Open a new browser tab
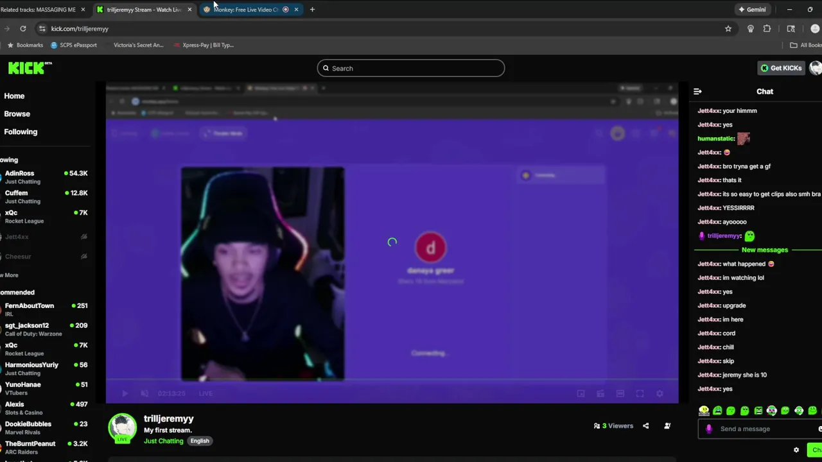The image size is (822, 462). [x=312, y=10]
